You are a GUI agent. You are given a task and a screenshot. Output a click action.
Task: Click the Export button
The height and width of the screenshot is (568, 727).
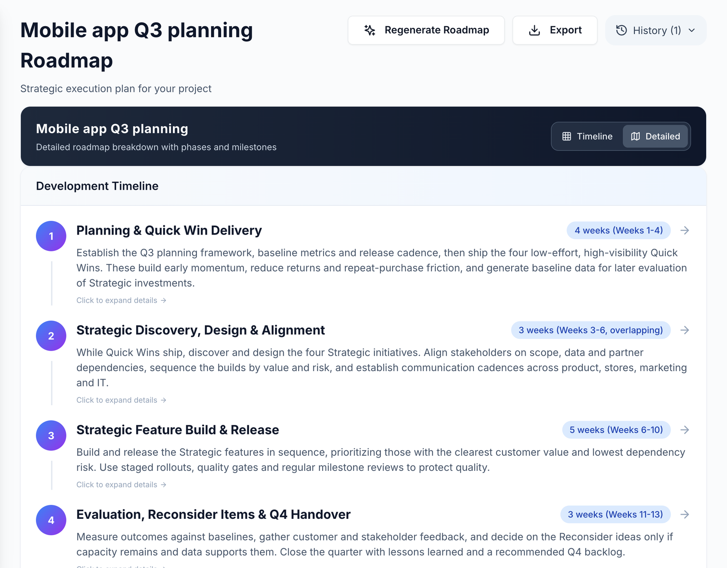click(555, 30)
